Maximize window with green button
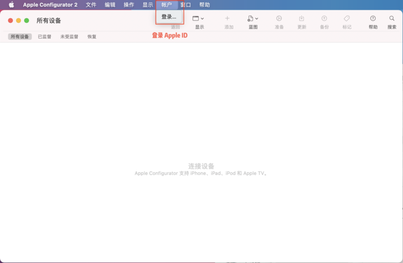Viewport: 403px width, 263px height. click(x=26, y=21)
